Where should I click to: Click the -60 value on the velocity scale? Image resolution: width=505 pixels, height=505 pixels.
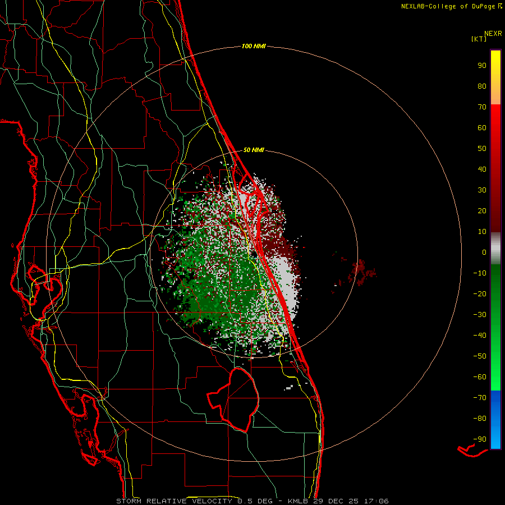[480, 377]
